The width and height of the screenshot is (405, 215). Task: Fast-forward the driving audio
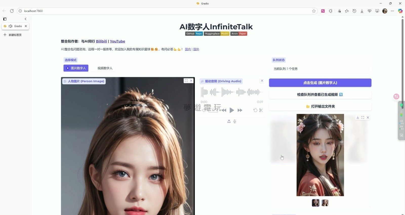pyautogui.click(x=240, y=110)
